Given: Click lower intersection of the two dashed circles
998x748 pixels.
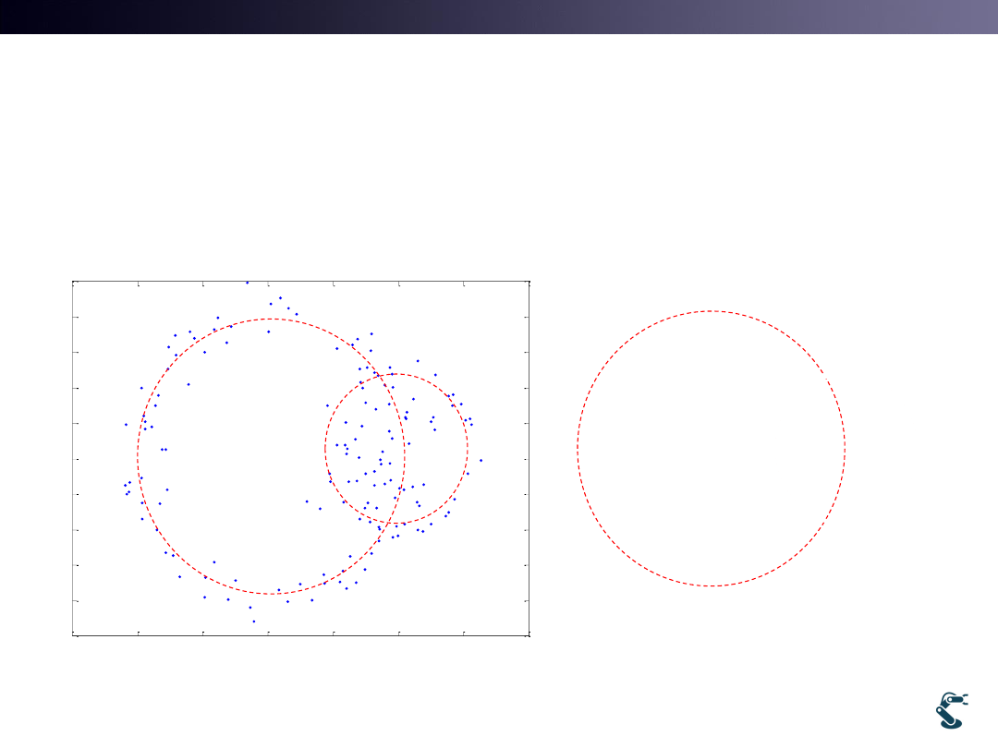Looking at the screenshot, I should tap(388, 524).
